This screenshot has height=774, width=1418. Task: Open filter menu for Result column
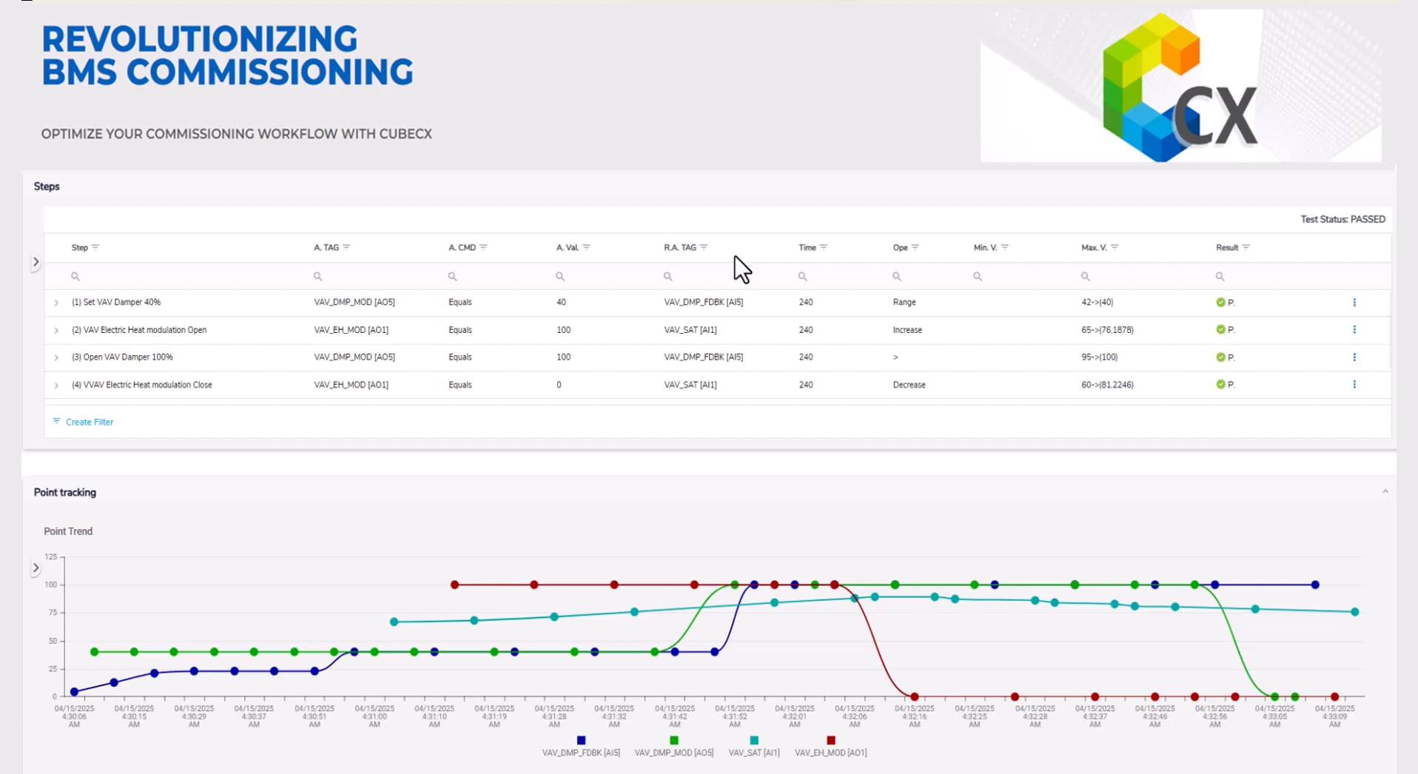[1246, 247]
